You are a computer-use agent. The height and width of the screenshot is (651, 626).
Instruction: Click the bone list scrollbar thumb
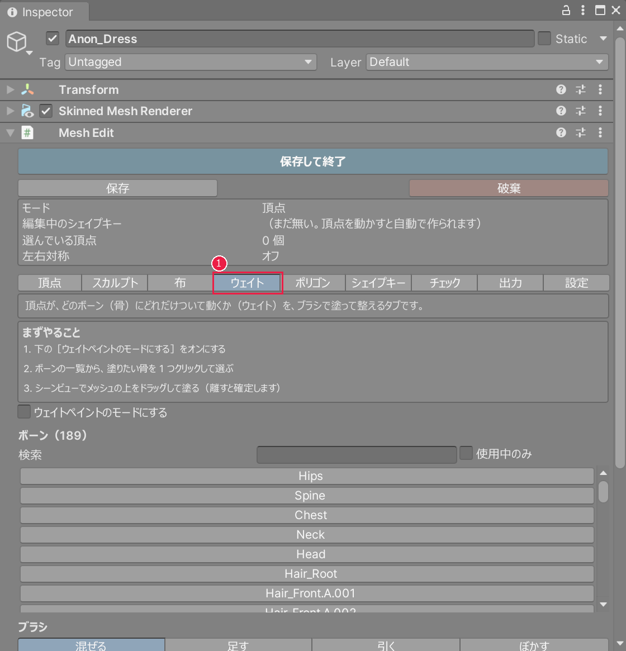(603, 492)
